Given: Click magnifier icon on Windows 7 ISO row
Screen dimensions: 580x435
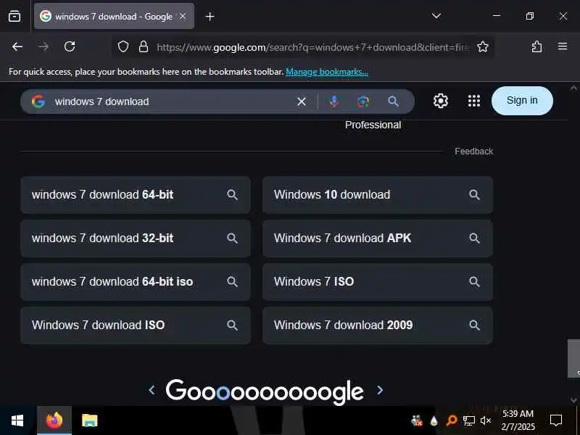Looking at the screenshot, I should [475, 282].
